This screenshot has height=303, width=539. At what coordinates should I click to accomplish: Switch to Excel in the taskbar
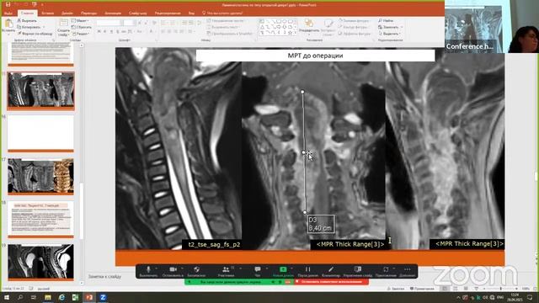point(75,297)
